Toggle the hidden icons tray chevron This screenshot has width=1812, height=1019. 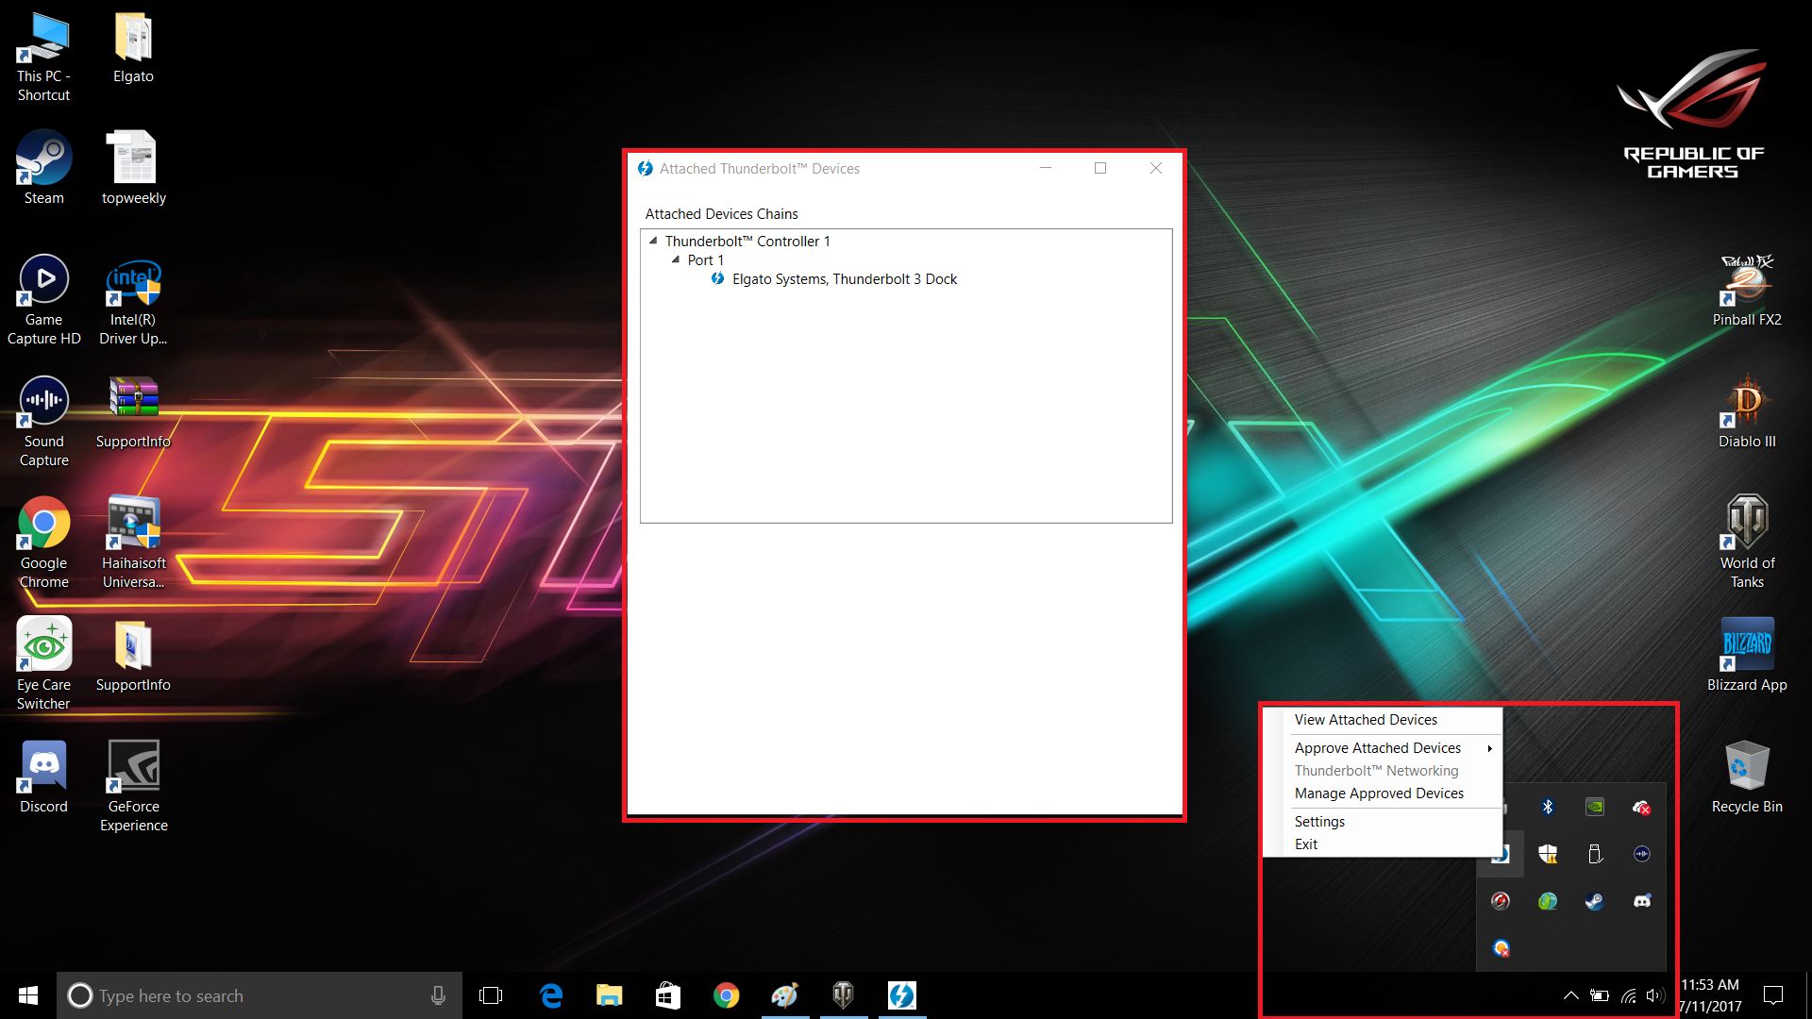1571,995
